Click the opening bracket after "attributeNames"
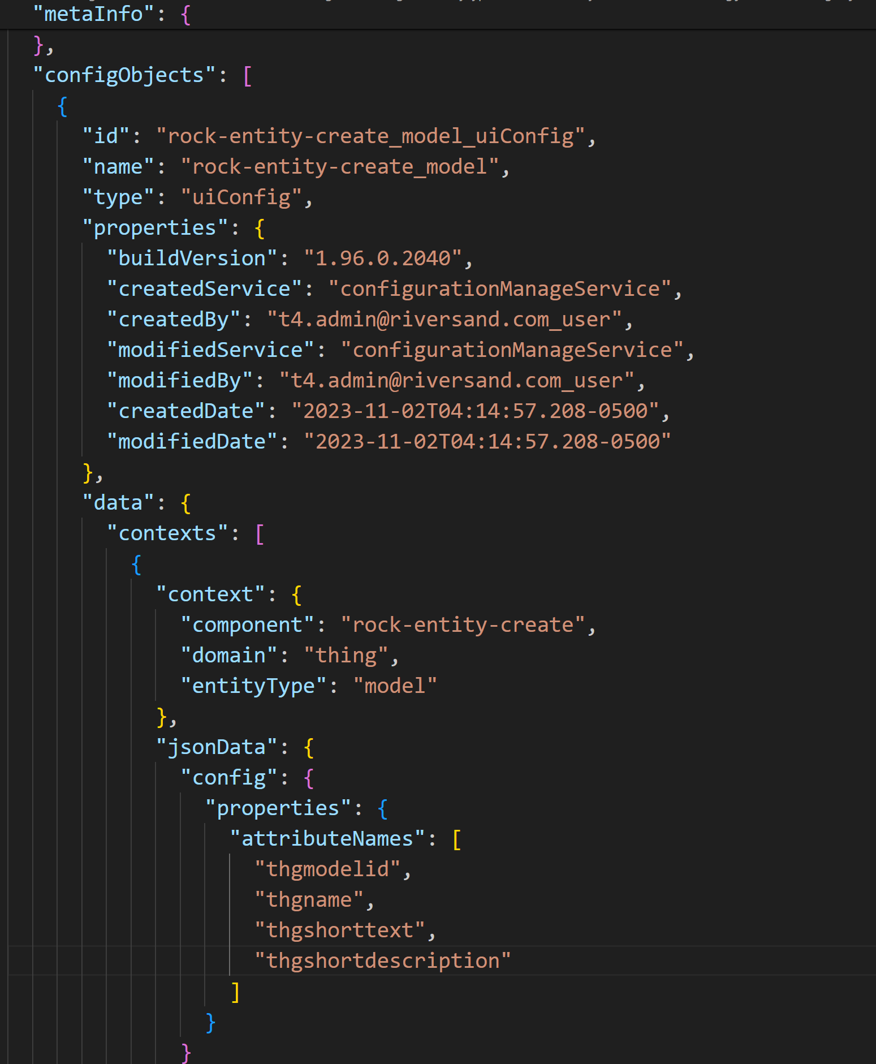Screen dimensions: 876x1064 point(457,839)
